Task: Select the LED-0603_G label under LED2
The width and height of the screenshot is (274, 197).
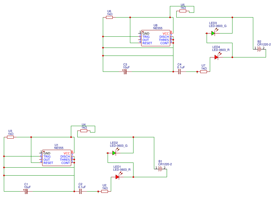Action: point(119,146)
